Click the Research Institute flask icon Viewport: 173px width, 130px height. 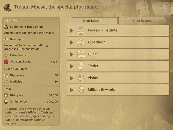tap(81, 31)
